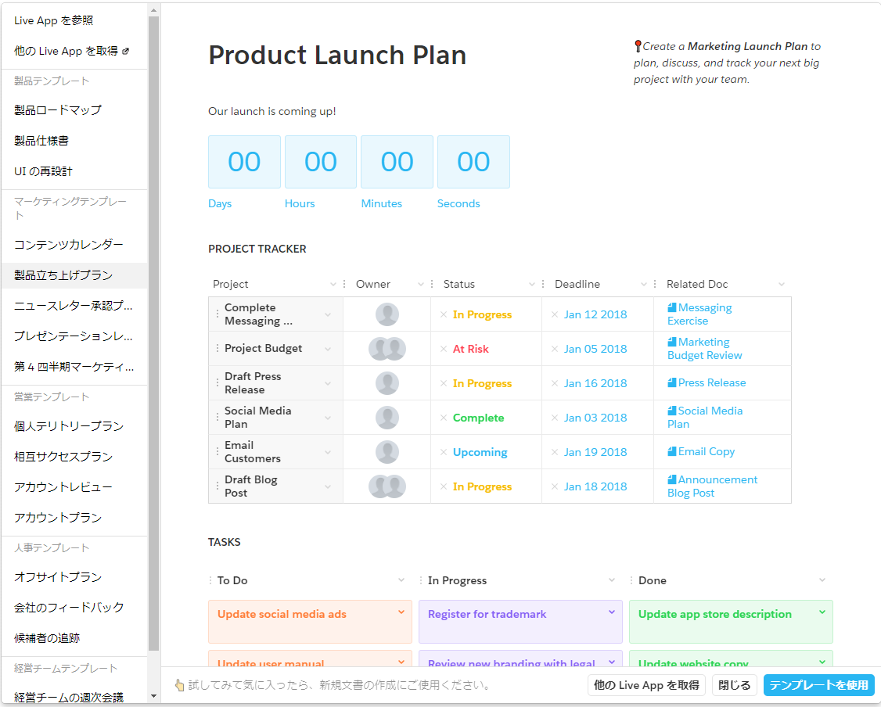Select 製品ロードマップ template in sidebar
This screenshot has width=881, height=707.
tap(58, 110)
